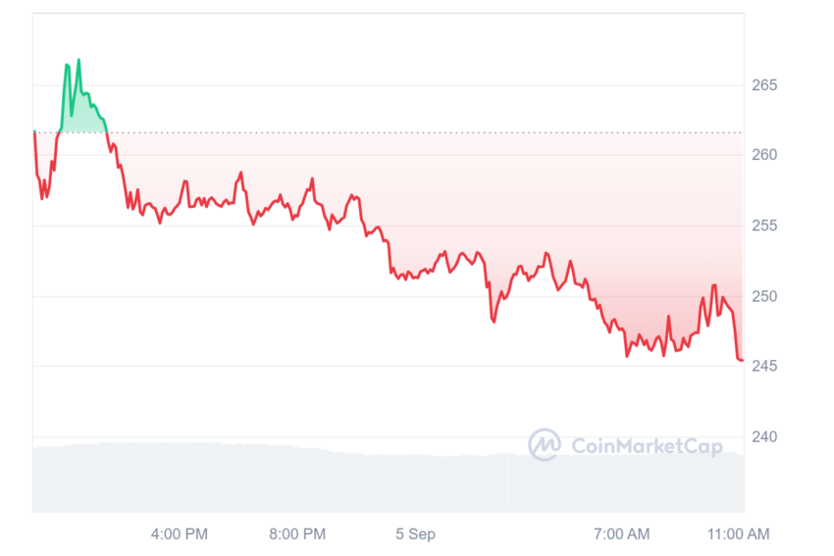Click the 250 price axis label
Image resolution: width=834 pixels, height=556 pixels.
(x=764, y=296)
